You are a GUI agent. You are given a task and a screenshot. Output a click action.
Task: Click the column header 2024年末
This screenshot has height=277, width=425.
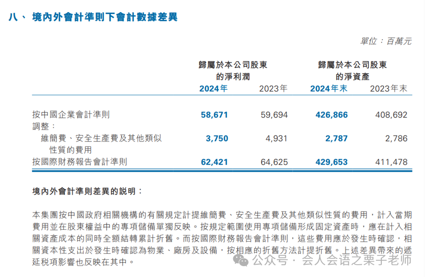(x=329, y=88)
